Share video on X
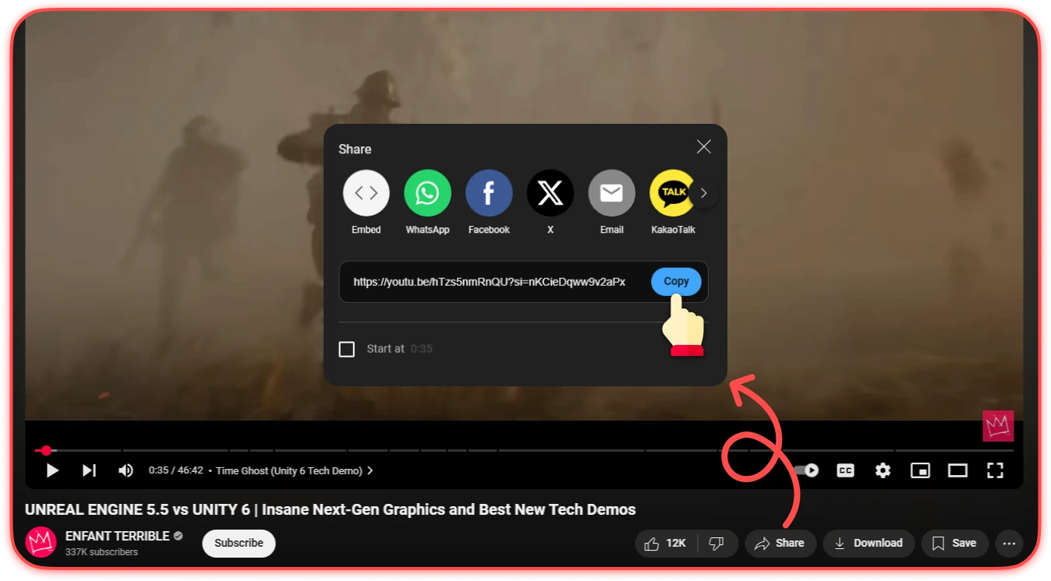This screenshot has width=1051, height=581. (x=550, y=193)
